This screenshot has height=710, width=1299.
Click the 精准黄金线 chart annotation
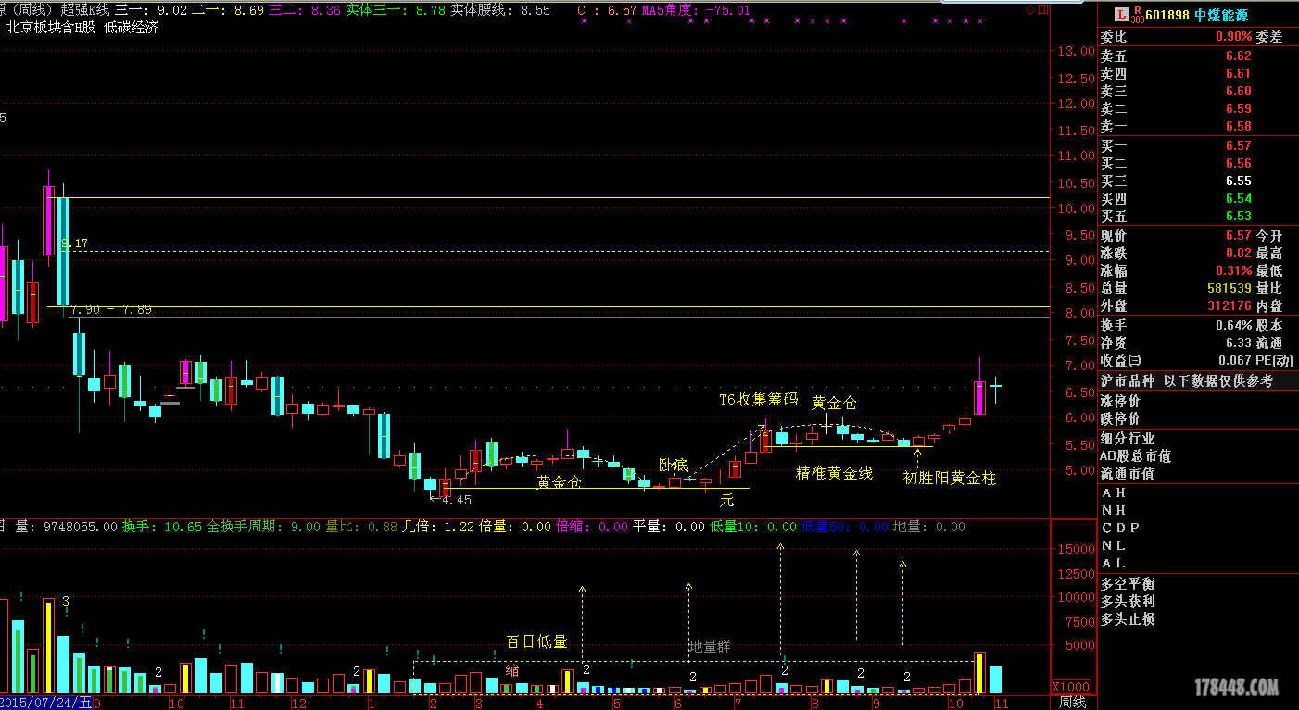pos(835,473)
